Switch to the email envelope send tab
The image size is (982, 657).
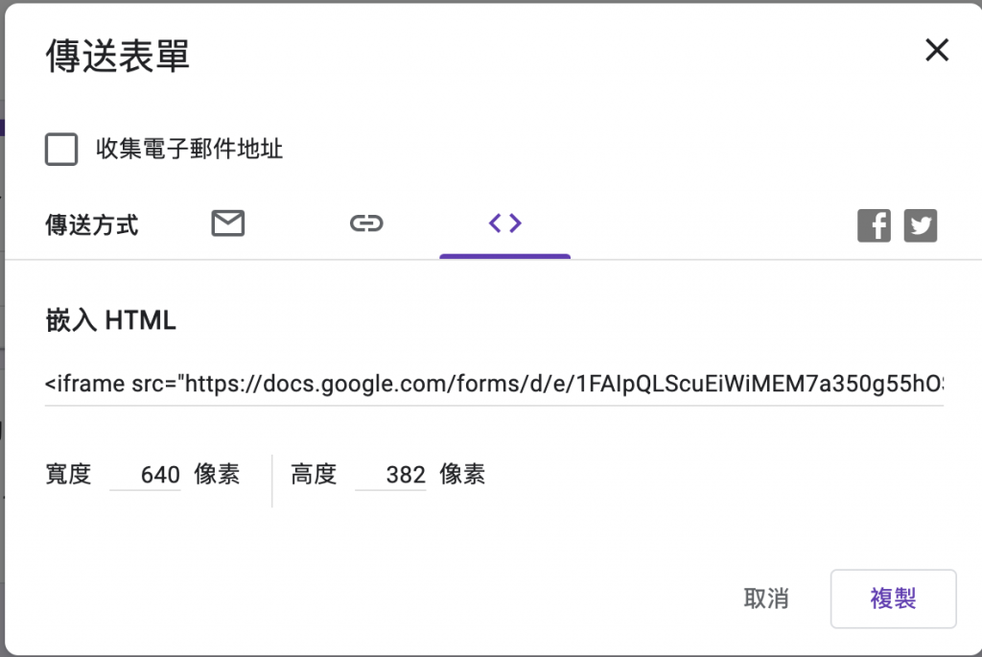[228, 223]
